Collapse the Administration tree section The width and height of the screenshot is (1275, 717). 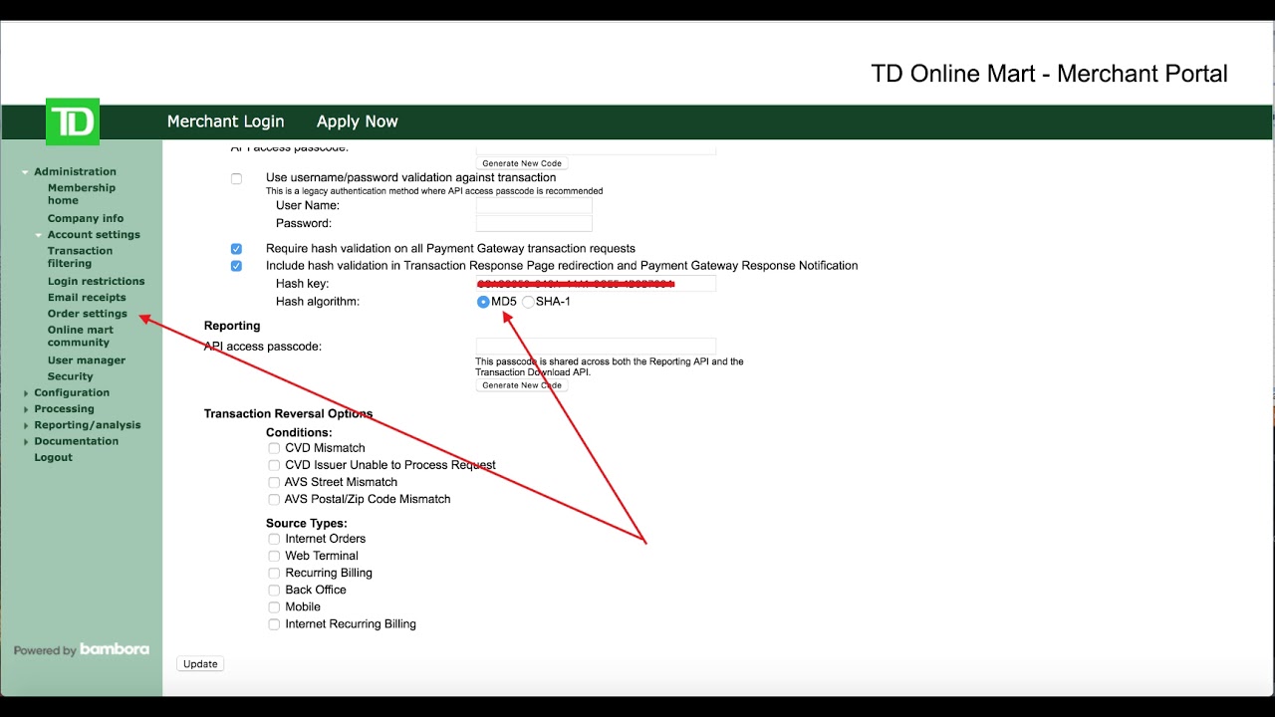tap(26, 172)
